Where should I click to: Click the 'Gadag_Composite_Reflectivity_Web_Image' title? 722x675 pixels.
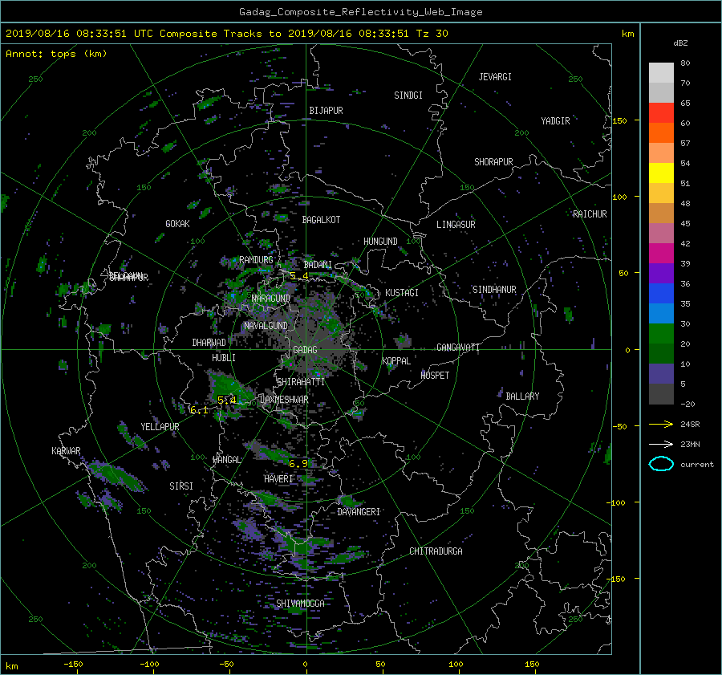pos(360,12)
